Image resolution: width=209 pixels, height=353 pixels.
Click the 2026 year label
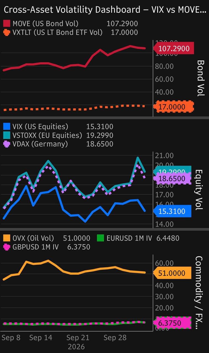[76, 347]
